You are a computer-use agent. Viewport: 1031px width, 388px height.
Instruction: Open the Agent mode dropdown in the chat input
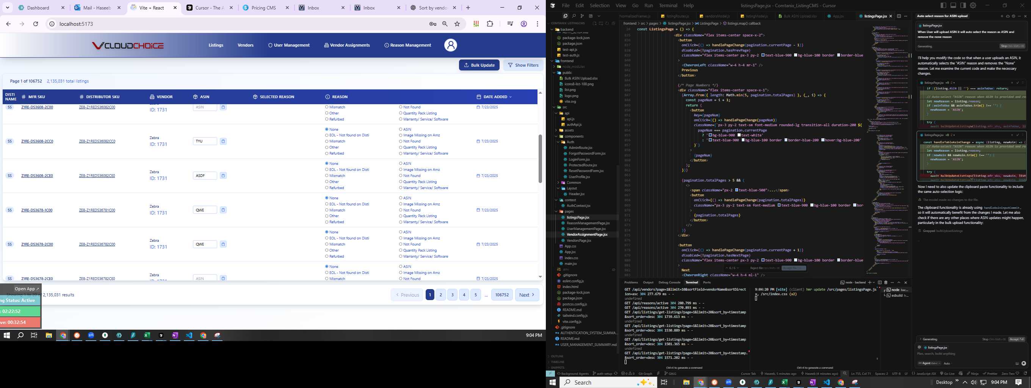pos(929,364)
